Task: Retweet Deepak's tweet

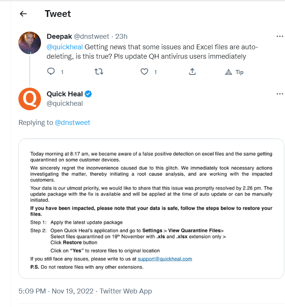Action: coord(99,71)
